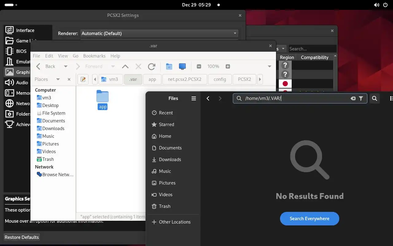This screenshot has width=393, height=246.
Task: Open Recent in Files sidebar
Action: (x=173, y=113)
